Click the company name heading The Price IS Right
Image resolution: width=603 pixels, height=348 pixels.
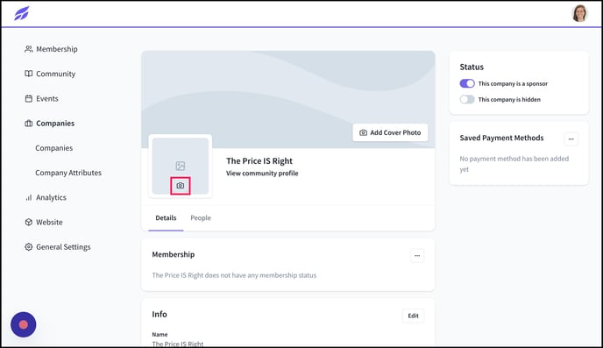coord(259,161)
